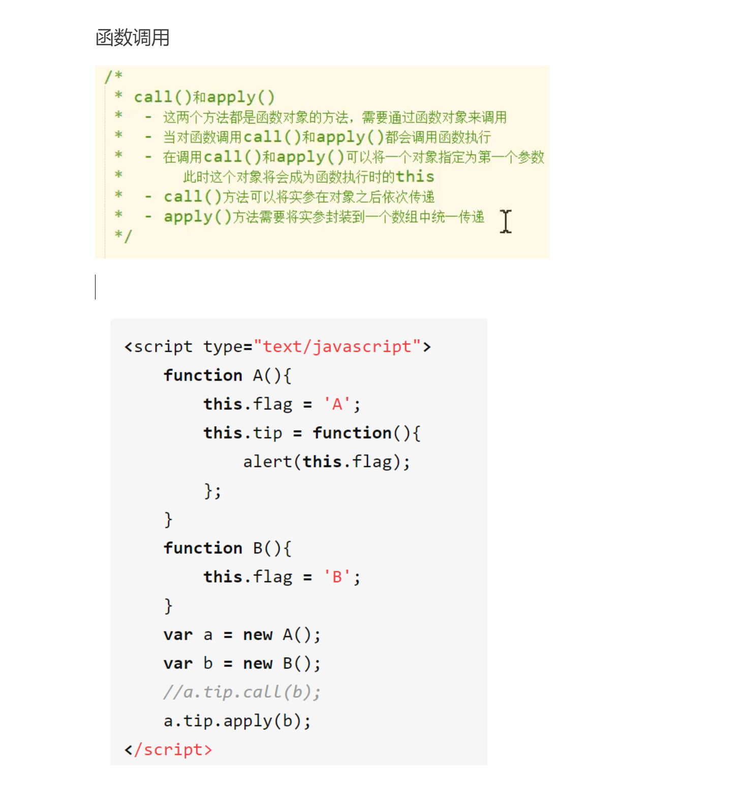This screenshot has width=746, height=785.
Task: Click the a.tip.apply(b); statement
Action: pos(237,721)
